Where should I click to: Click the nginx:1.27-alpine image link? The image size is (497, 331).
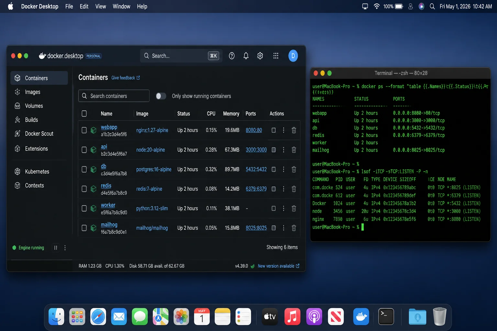point(152,130)
